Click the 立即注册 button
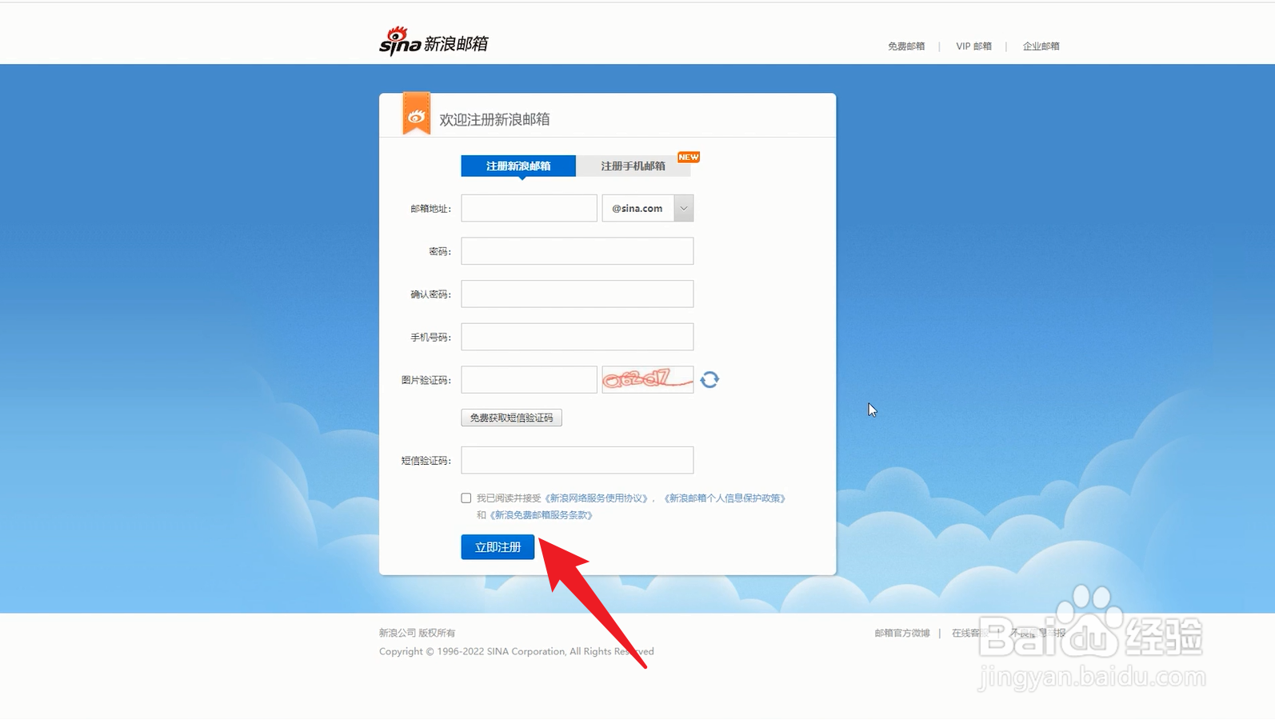1275x720 pixels. coord(498,547)
